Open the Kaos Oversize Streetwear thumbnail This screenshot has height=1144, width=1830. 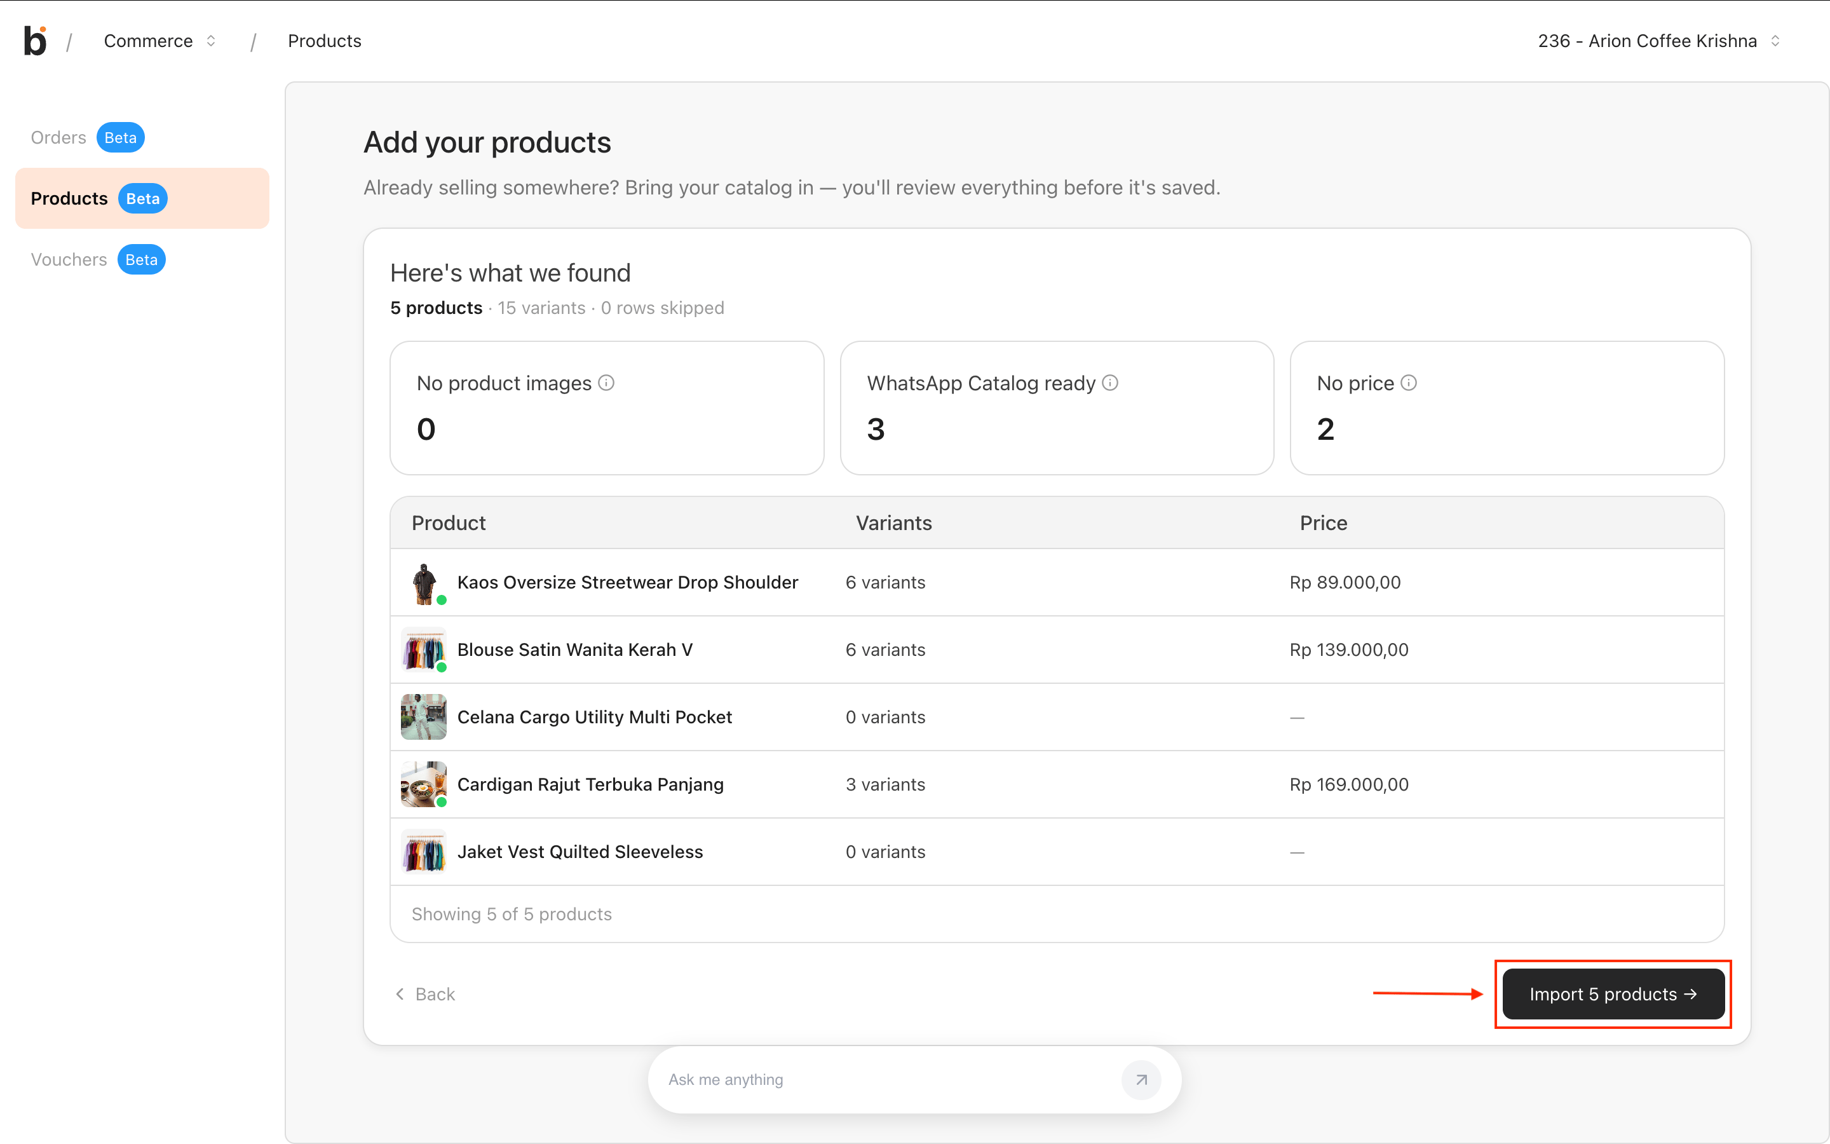pyautogui.click(x=423, y=583)
